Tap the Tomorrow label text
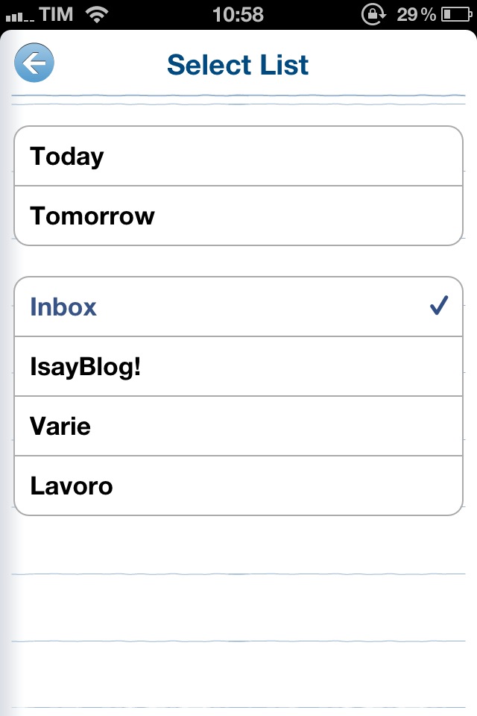 [x=92, y=216]
